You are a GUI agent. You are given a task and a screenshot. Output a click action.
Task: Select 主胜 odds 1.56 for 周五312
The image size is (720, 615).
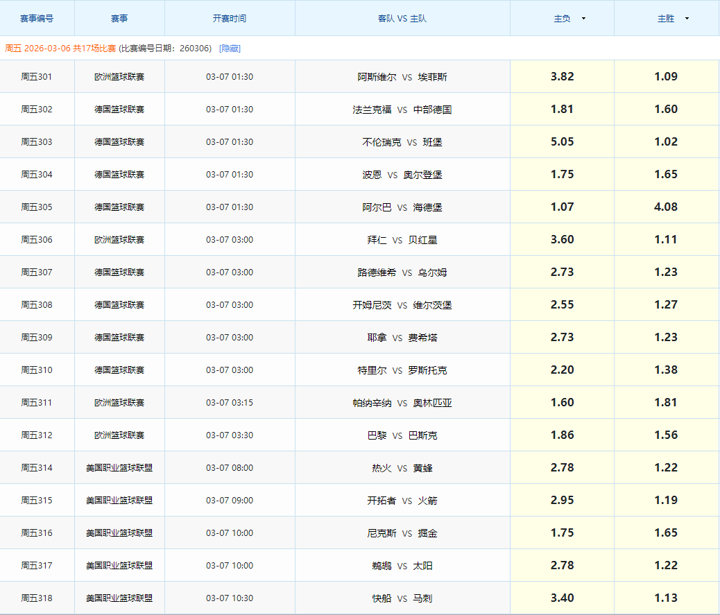666,435
